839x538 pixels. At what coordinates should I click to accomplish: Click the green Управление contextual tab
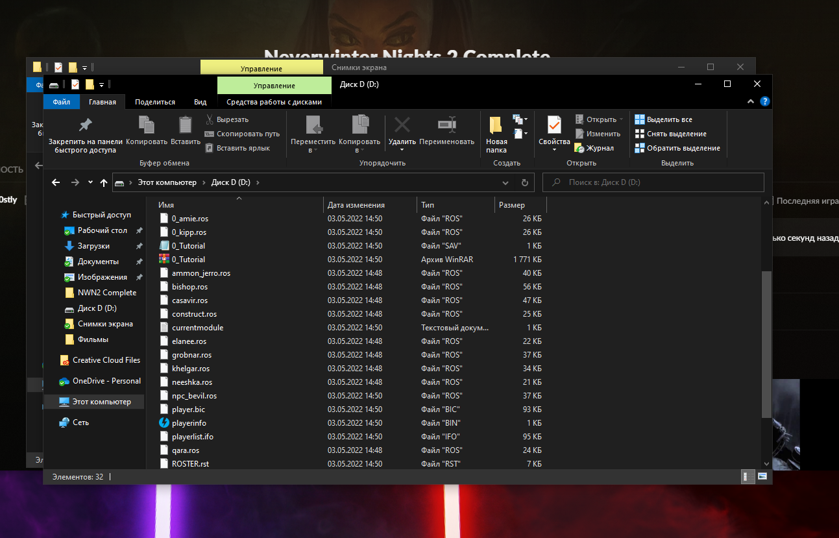pos(274,86)
